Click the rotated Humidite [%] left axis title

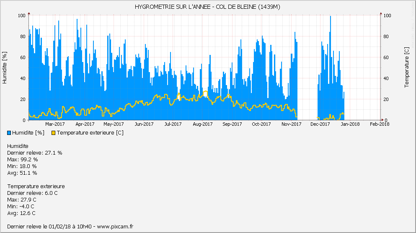tap(5, 67)
